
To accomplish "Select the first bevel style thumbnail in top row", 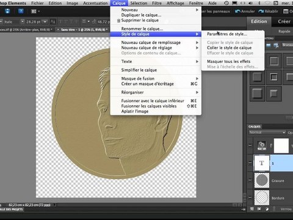I will point(274,61).
